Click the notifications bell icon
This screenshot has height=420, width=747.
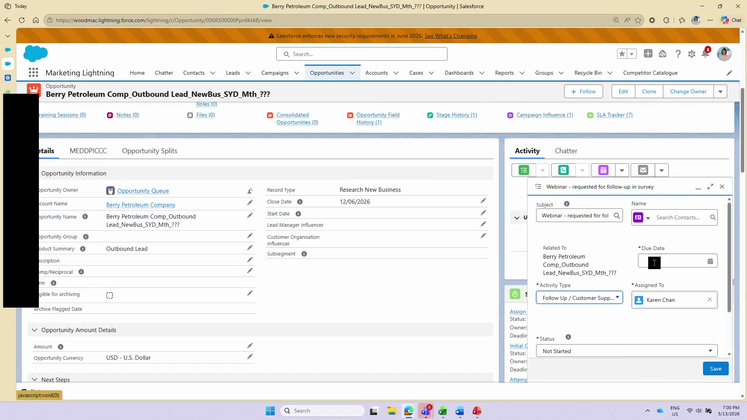click(x=705, y=54)
